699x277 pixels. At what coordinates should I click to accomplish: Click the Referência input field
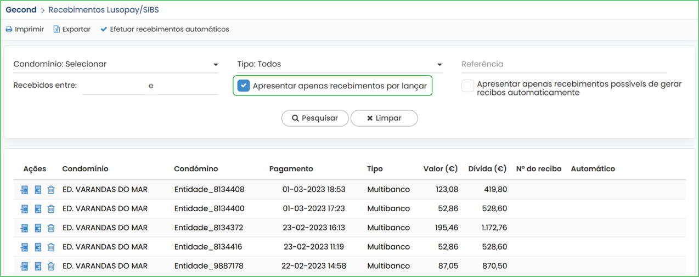pos(564,64)
